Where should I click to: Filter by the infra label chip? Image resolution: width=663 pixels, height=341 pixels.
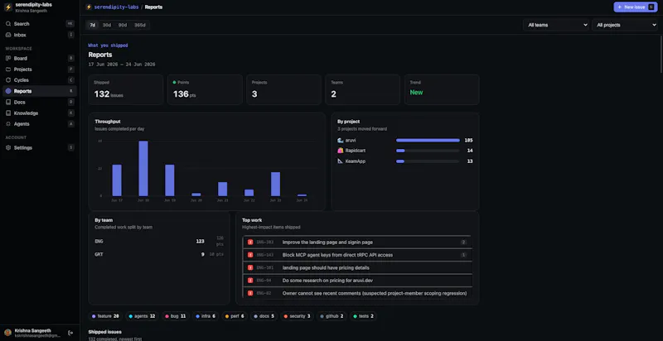206,316
